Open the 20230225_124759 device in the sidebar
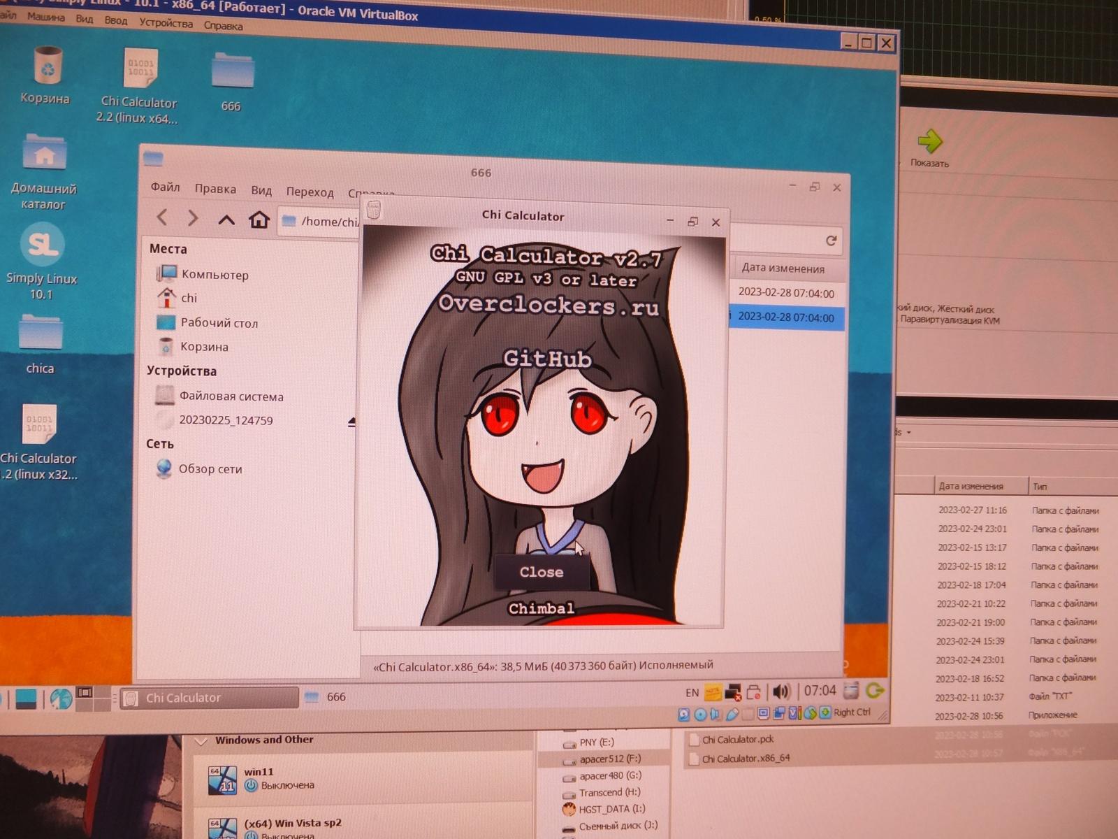The width and height of the screenshot is (1118, 839). point(214,420)
